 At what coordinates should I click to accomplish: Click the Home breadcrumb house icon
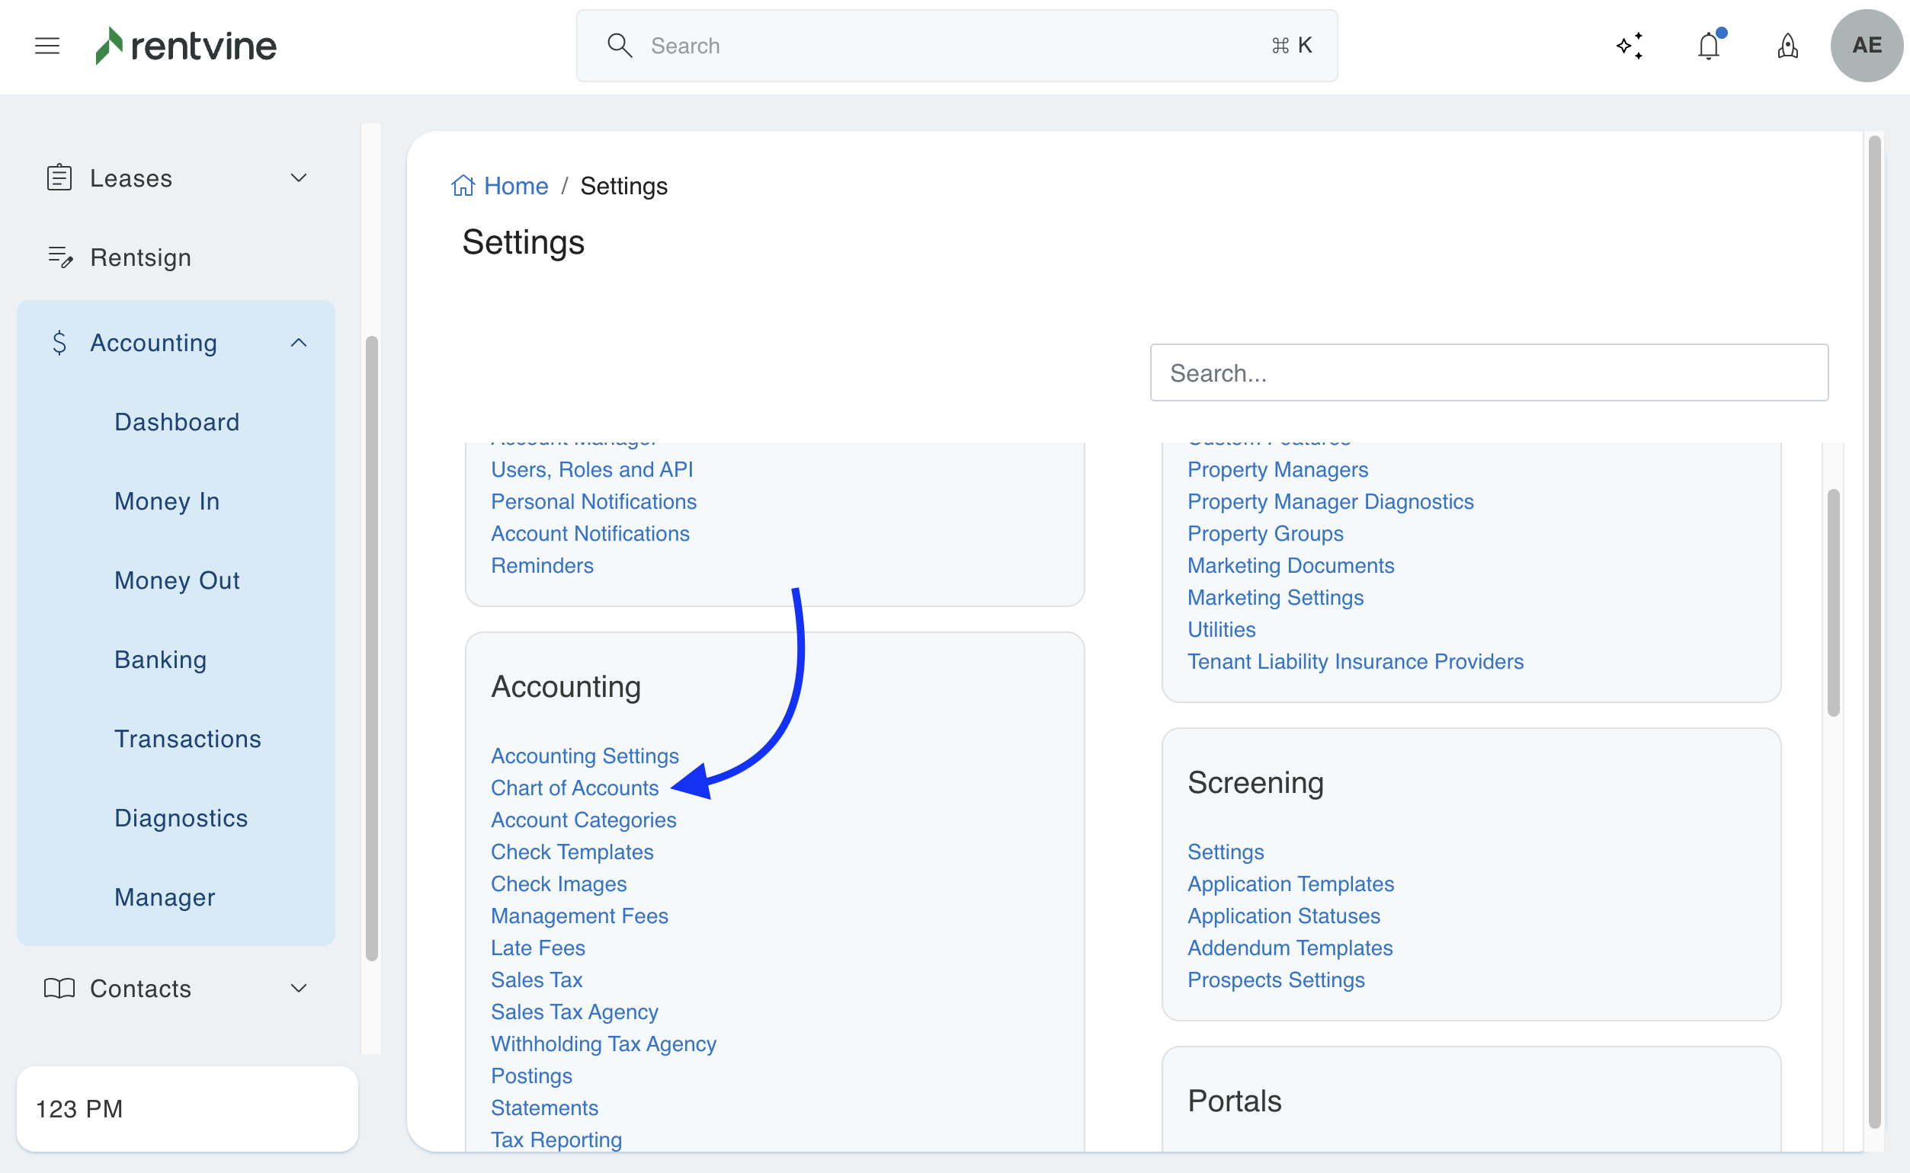click(x=463, y=186)
